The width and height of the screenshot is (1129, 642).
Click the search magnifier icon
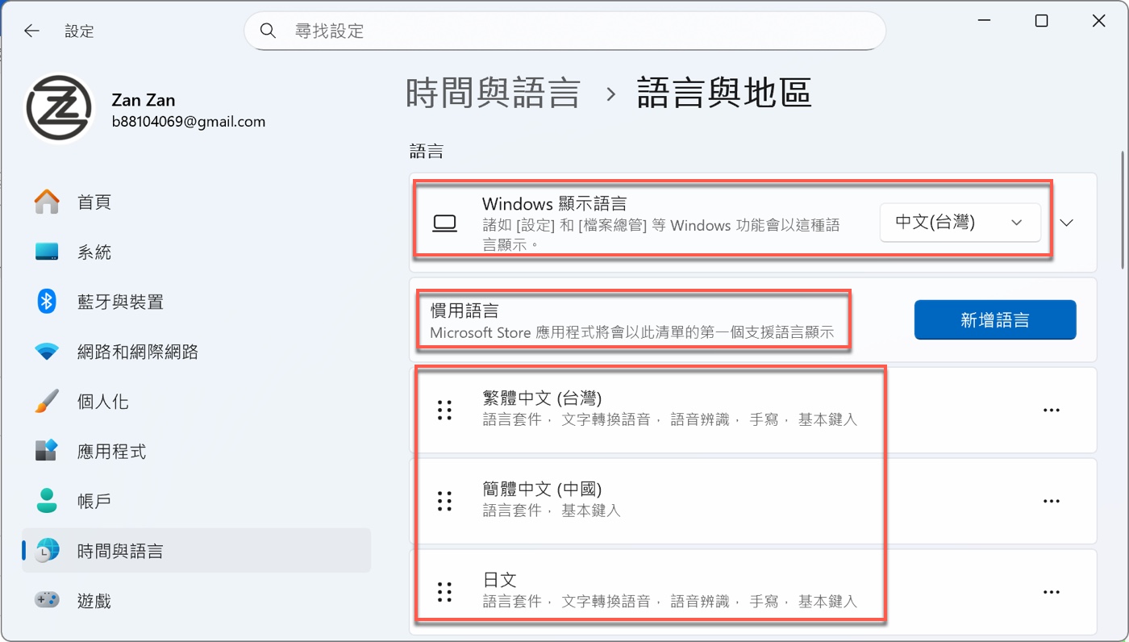[268, 30]
